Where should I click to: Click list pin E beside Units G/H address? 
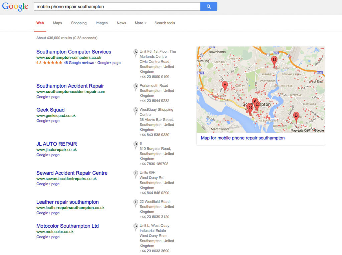(x=136, y=174)
